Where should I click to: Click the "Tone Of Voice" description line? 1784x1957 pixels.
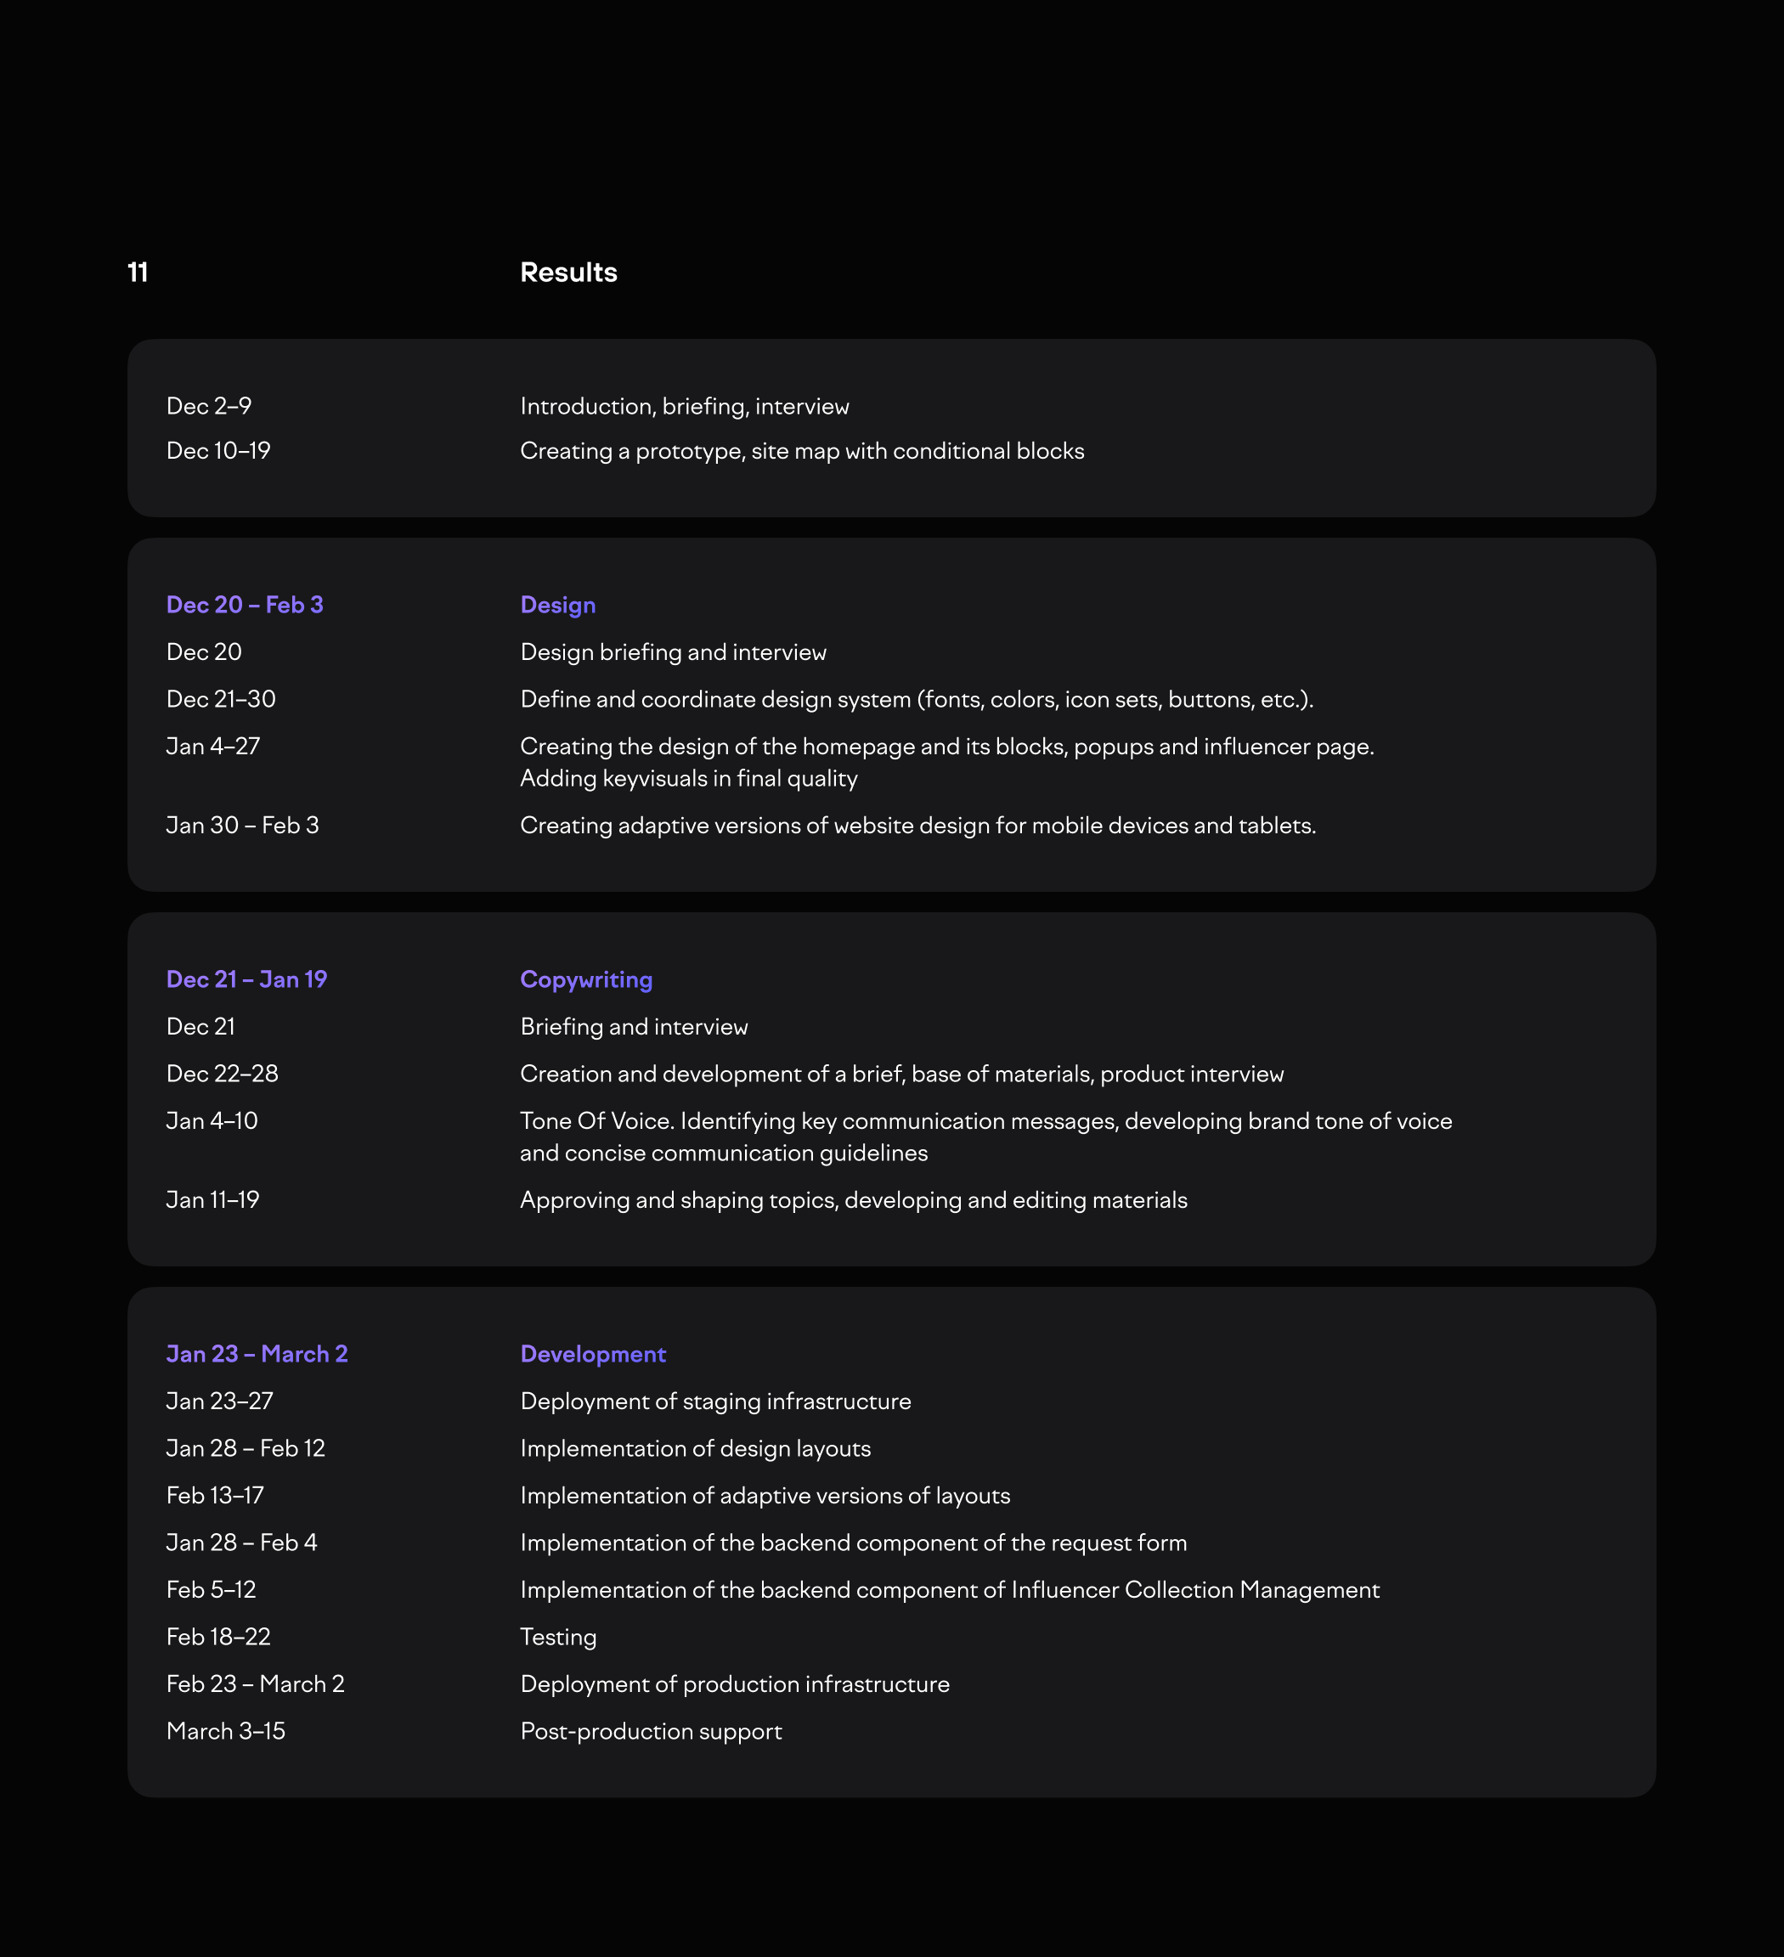click(985, 1121)
